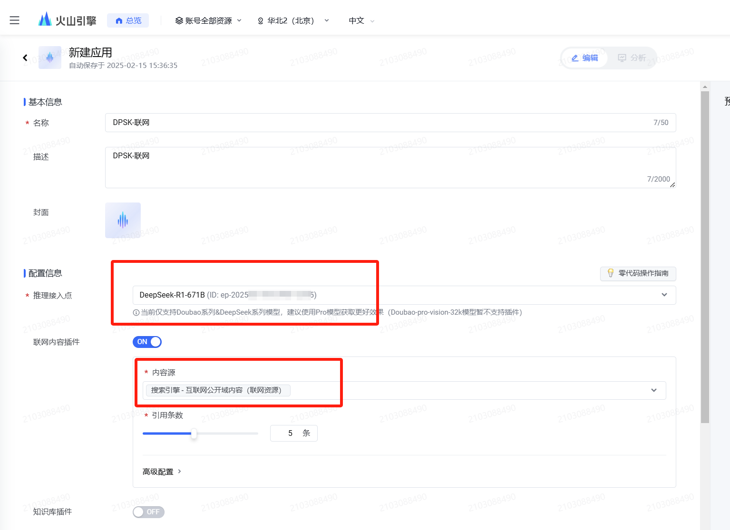Click the 名称 input field
The width and height of the screenshot is (730, 530).
390,123
